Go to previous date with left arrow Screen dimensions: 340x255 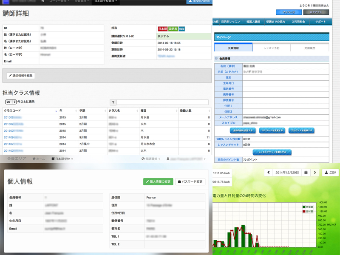click(x=269, y=173)
